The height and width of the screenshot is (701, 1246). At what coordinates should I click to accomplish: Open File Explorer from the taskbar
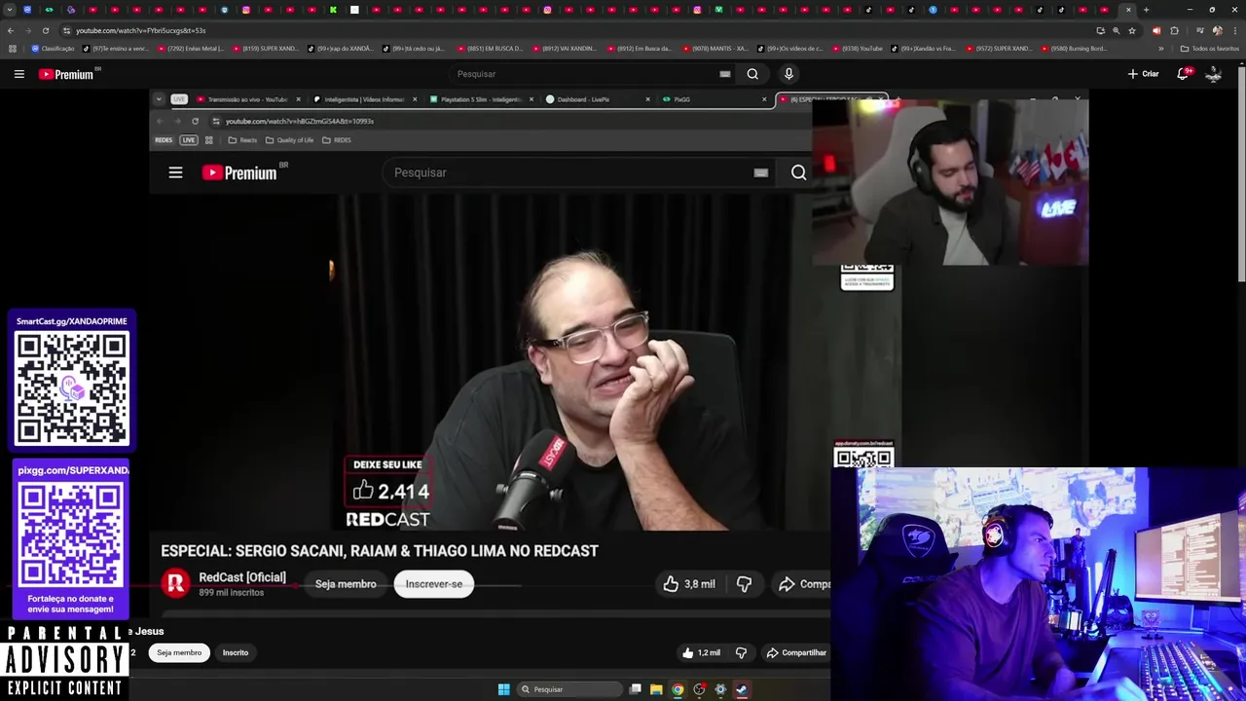click(656, 689)
